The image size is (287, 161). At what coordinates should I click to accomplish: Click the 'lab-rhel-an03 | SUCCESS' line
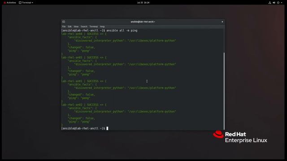pos(84,58)
